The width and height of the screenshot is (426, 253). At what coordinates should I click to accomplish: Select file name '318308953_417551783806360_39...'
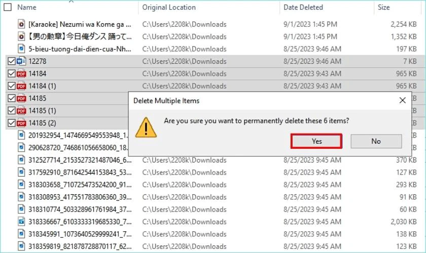[80, 197]
